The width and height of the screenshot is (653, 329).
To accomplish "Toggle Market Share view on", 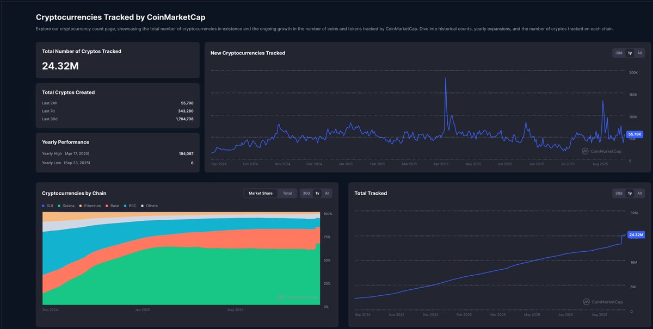I will coord(261,193).
